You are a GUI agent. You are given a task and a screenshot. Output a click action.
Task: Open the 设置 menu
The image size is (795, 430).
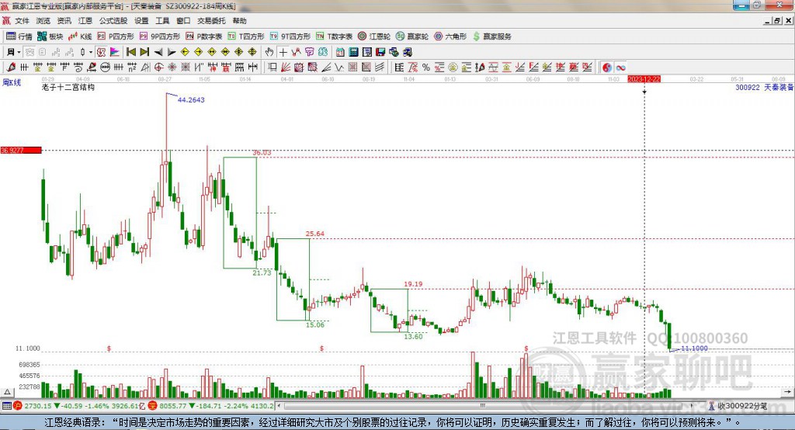[141, 21]
